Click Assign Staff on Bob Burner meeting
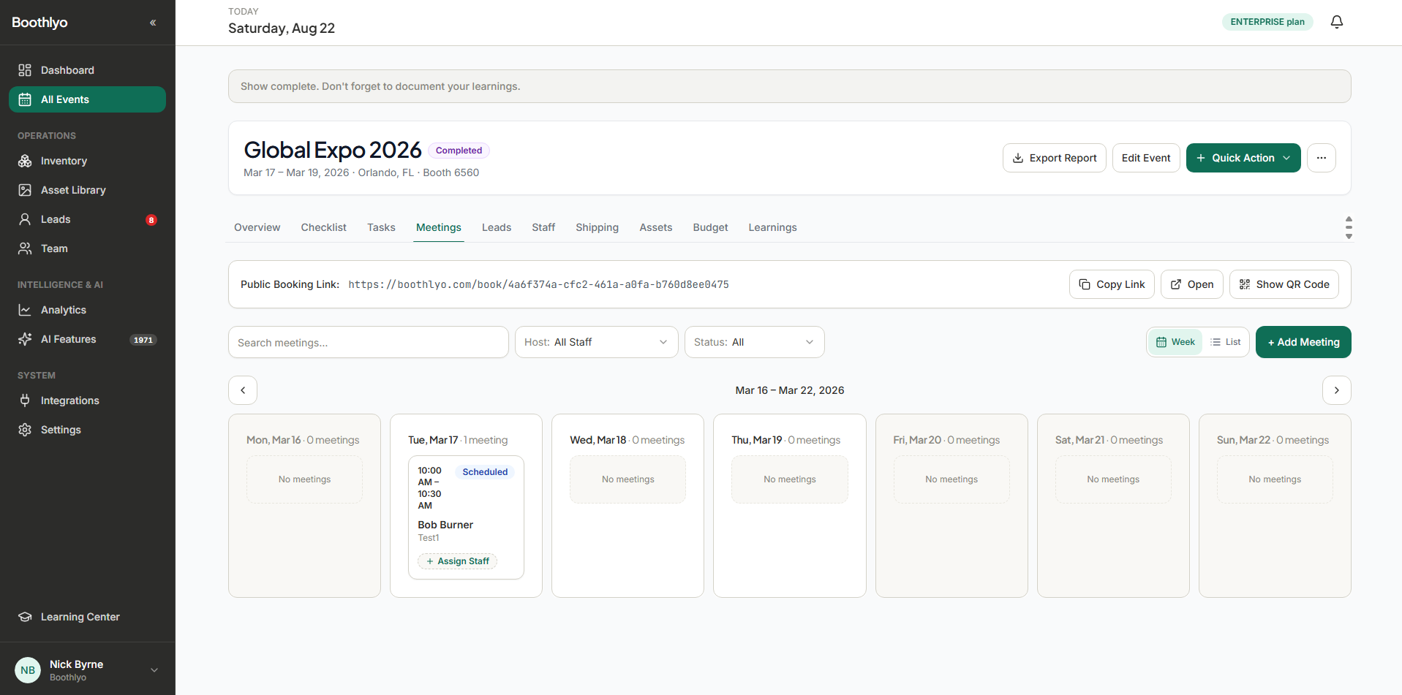This screenshot has width=1402, height=695. 457,561
